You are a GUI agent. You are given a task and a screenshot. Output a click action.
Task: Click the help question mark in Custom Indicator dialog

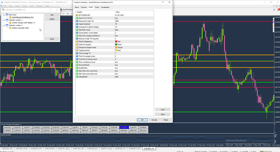tap(163, 2)
